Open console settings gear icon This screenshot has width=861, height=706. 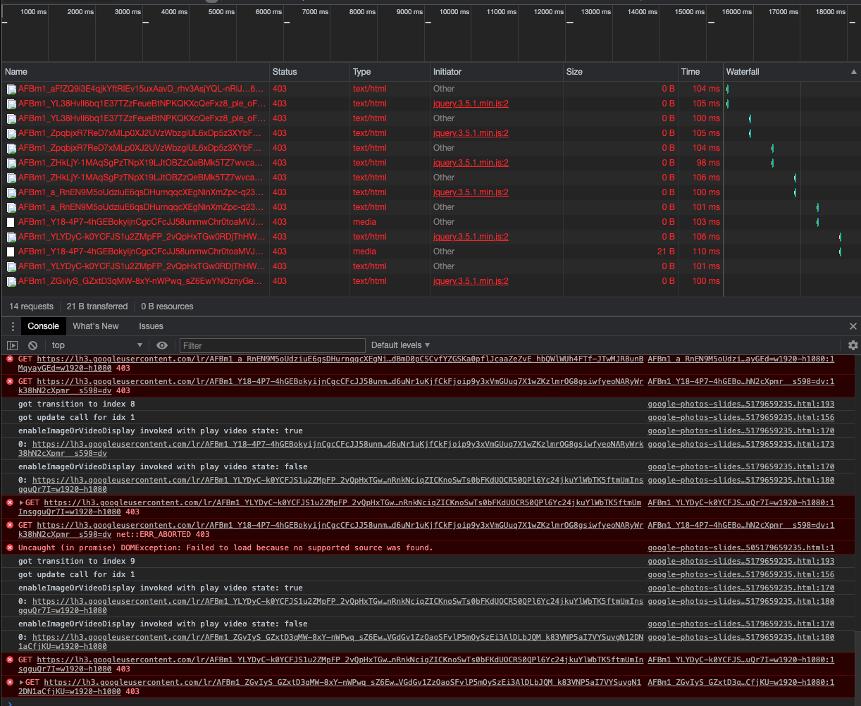pyautogui.click(x=853, y=345)
